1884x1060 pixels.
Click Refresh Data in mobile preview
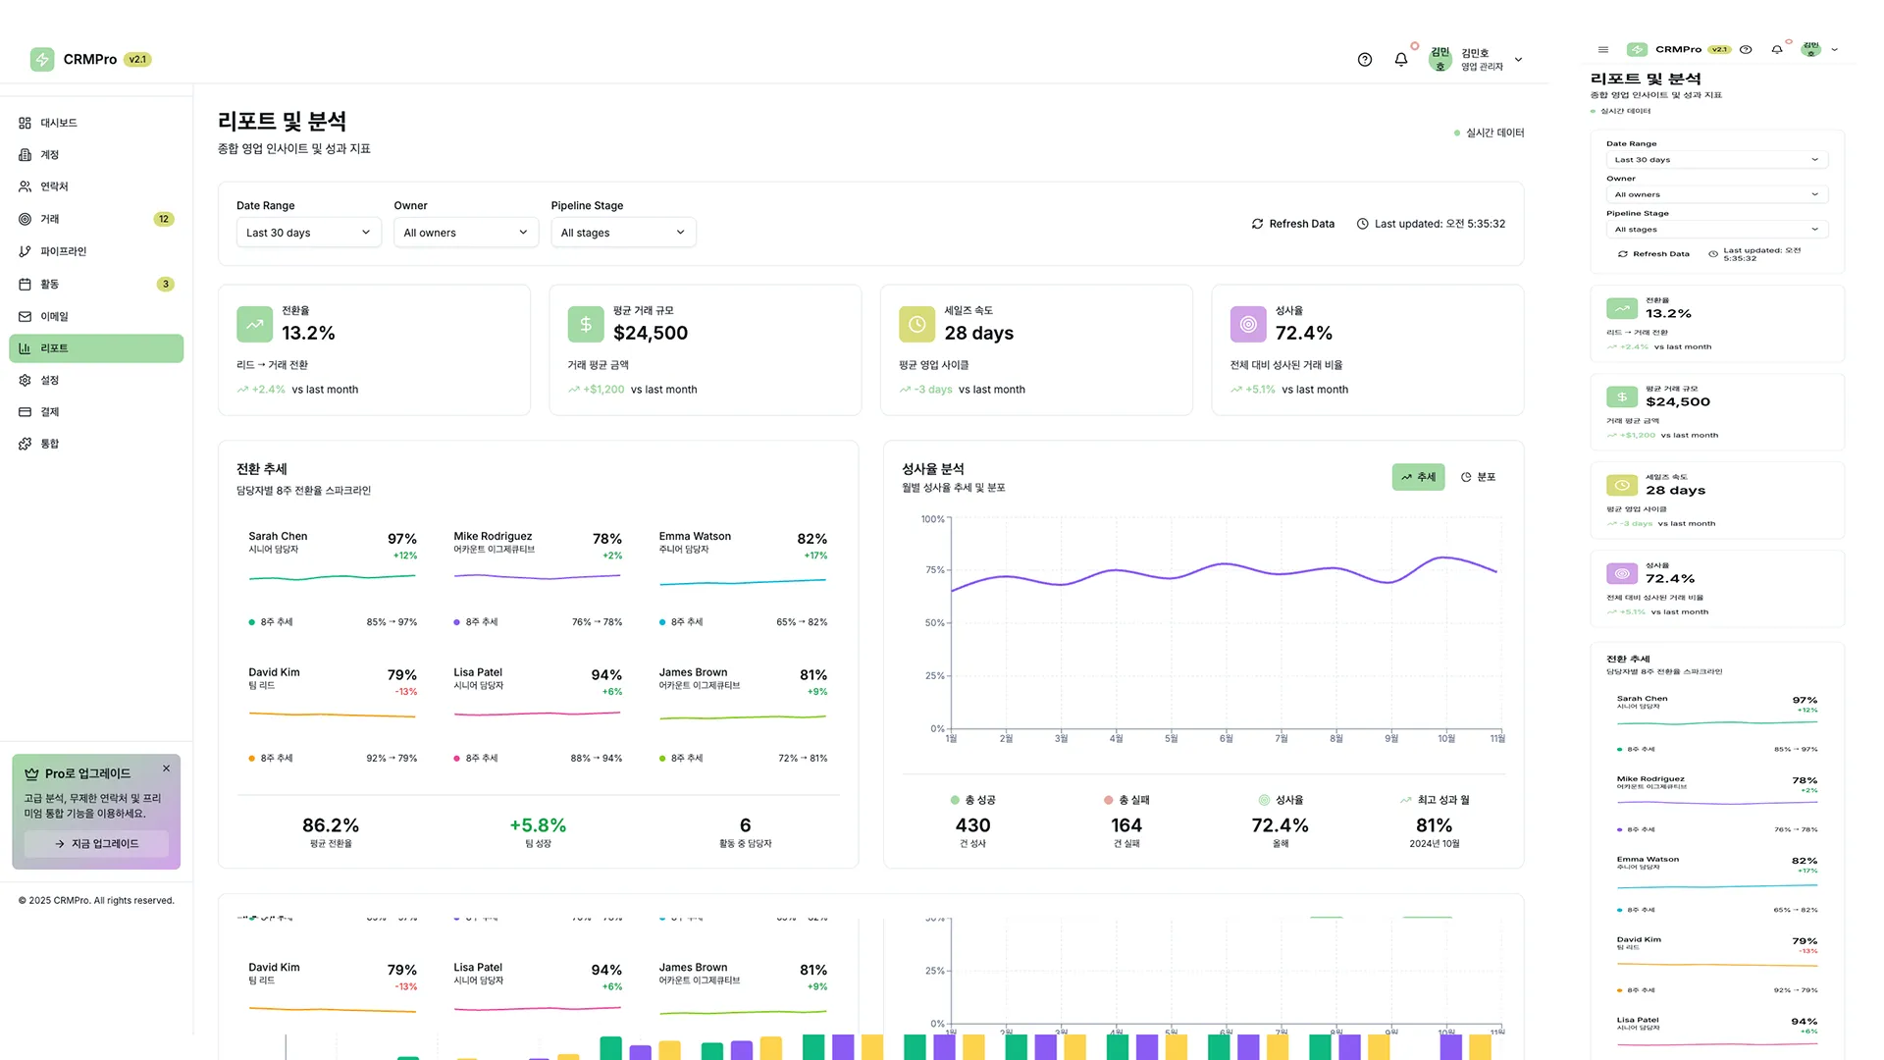1653,254
